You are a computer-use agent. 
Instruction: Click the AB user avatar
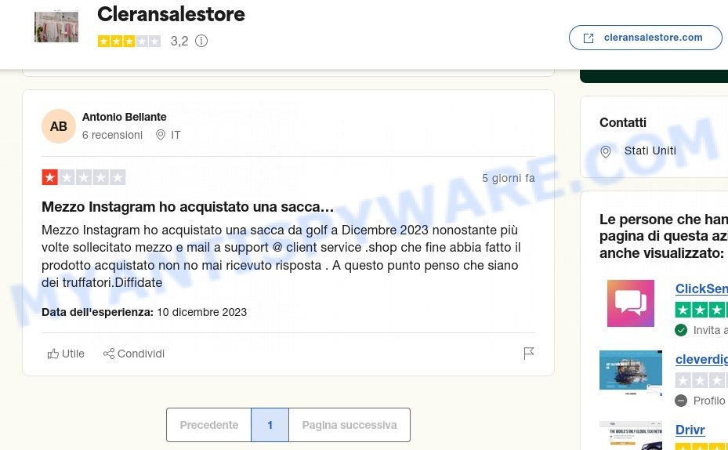click(x=59, y=126)
